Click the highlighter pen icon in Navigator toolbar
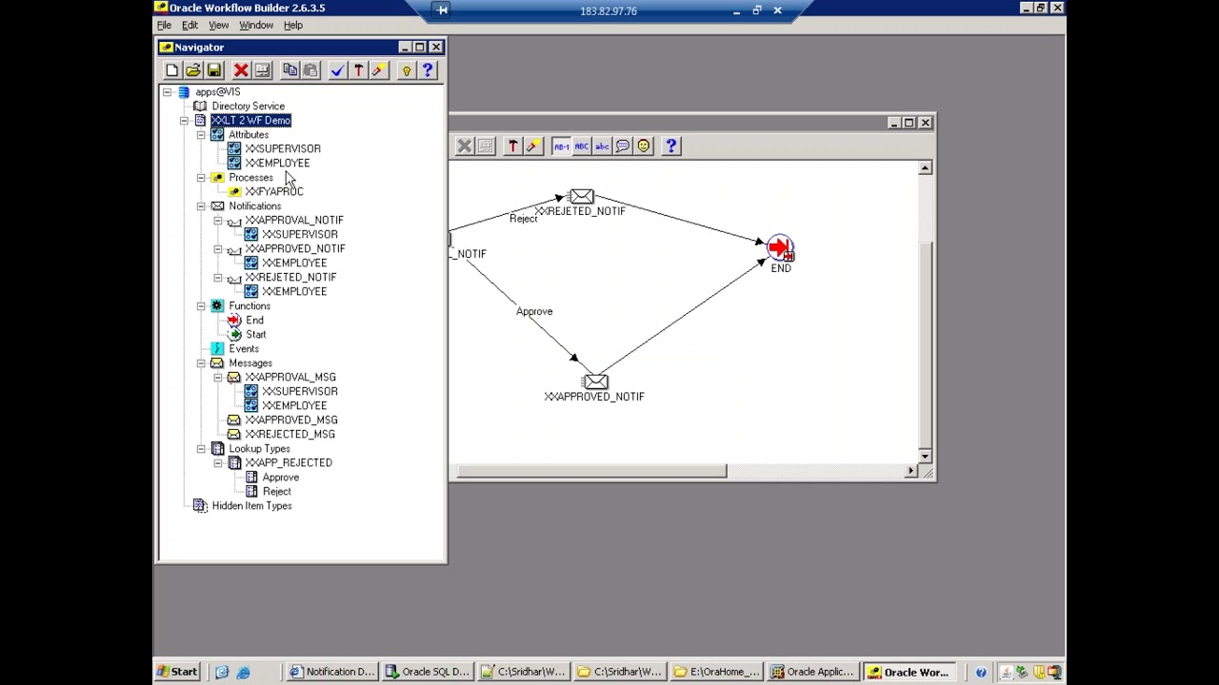 tap(379, 70)
